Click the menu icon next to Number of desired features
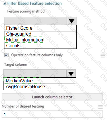107x120 pixels. click(x=100, y=107)
